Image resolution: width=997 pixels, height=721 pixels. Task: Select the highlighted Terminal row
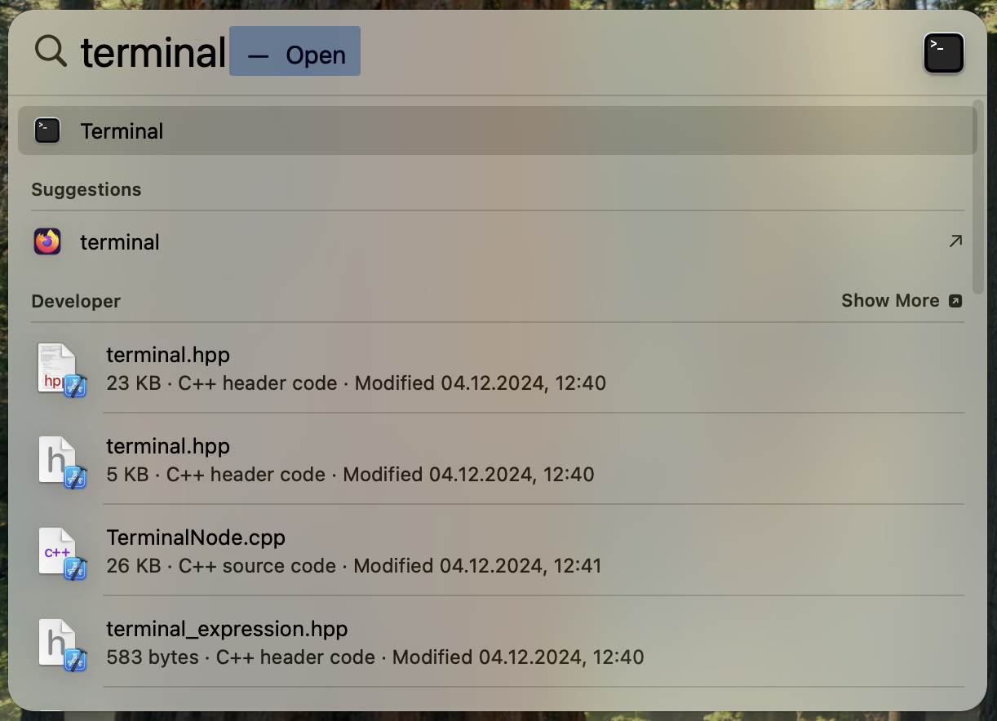pyautogui.click(x=326, y=130)
